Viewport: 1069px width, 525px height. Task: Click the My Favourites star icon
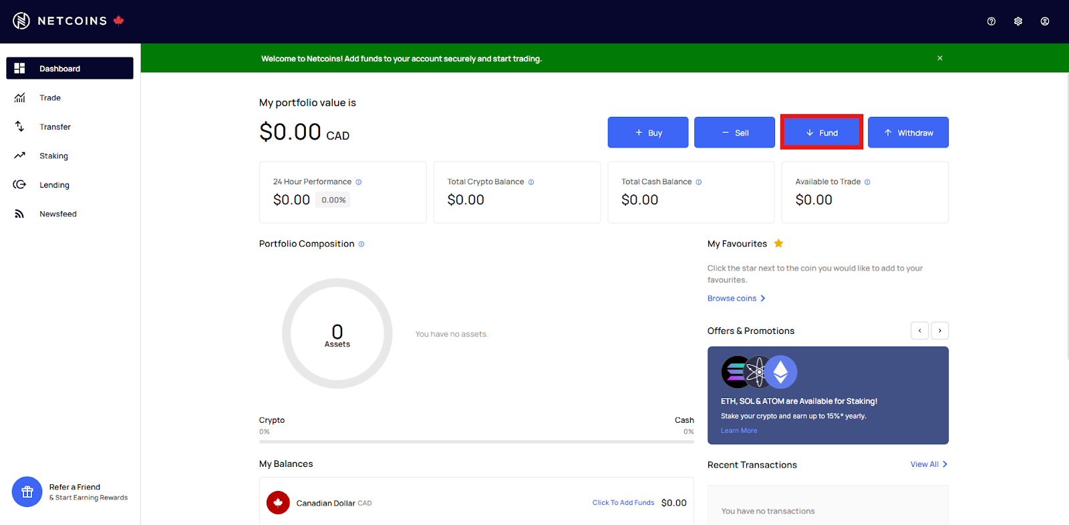tap(778, 243)
